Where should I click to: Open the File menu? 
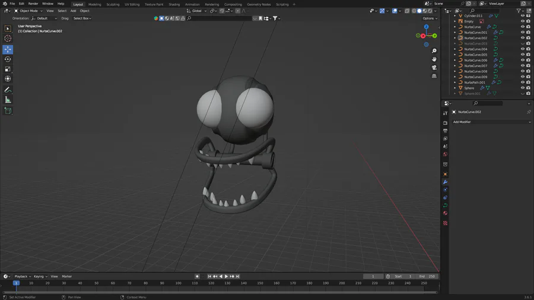pos(12,4)
